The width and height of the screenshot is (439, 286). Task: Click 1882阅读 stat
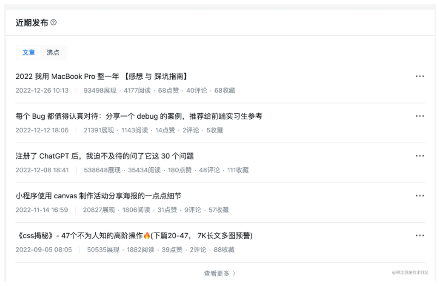[141, 250]
